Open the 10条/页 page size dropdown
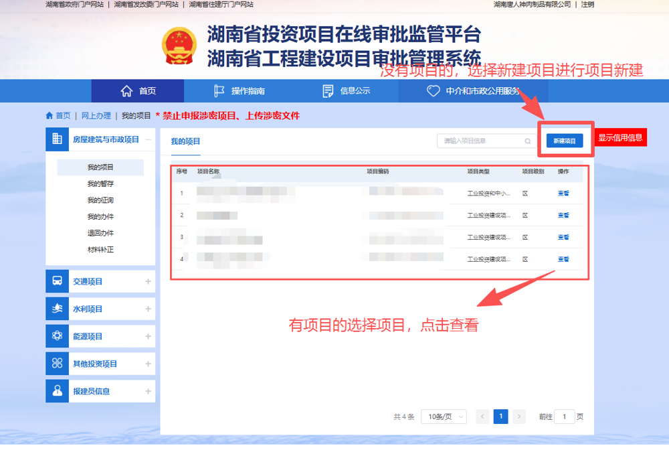The image size is (669, 452). tap(447, 417)
